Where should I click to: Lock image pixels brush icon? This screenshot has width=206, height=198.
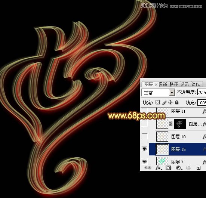(164, 102)
